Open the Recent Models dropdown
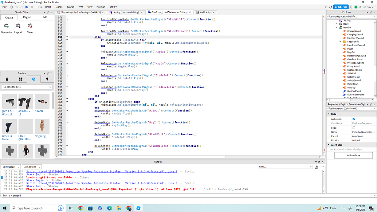The height and width of the screenshot is (212, 377). point(27,87)
